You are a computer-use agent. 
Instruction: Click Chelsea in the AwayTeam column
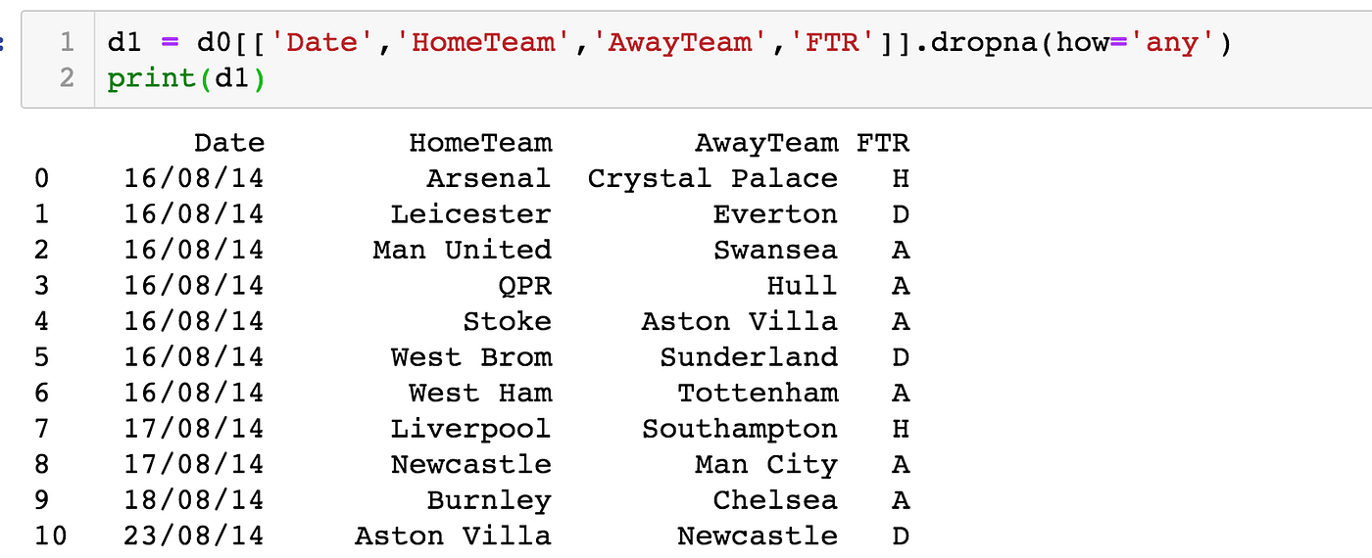tap(775, 500)
